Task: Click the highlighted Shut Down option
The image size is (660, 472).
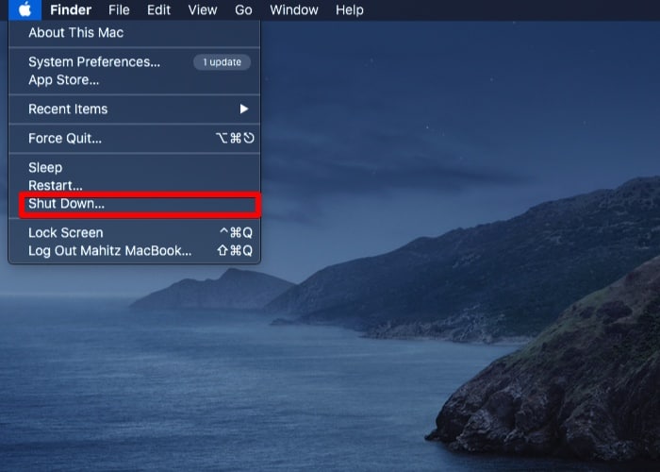Action: [x=66, y=204]
